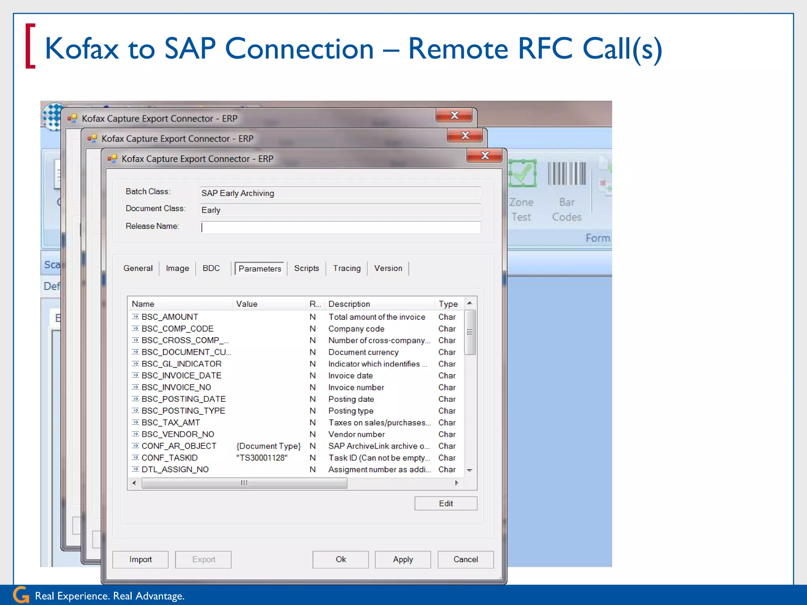Click the horizontal scrollbar right arrow
The height and width of the screenshot is (605, 807).
[x=457, y=483]
